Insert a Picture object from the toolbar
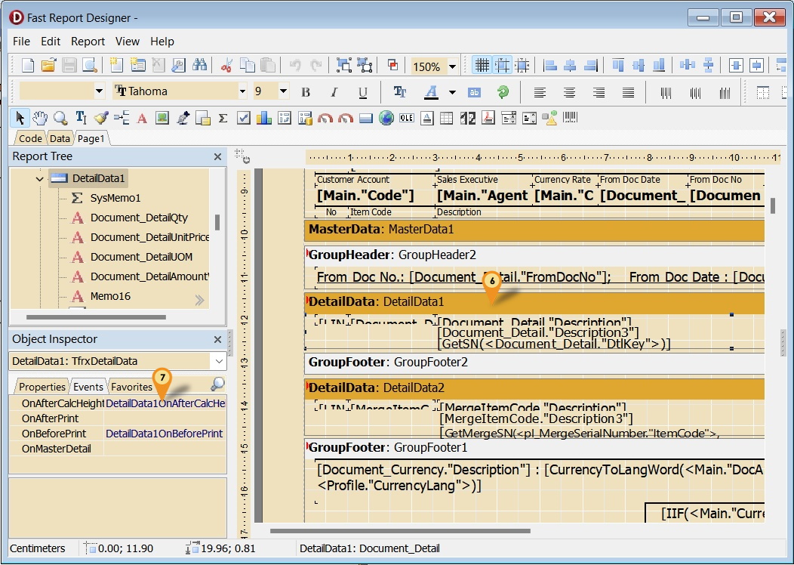Viewport: 794px width, 565px height. [x=162, y=118]
